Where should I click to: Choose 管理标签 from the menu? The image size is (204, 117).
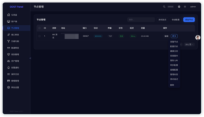pyautogui.click(x=174, y=74)
